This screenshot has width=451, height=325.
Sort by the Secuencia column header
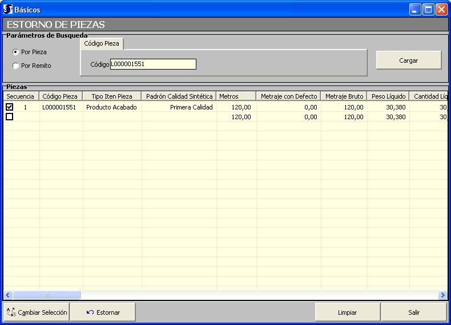pyautogui.click(x=20, y=96)
